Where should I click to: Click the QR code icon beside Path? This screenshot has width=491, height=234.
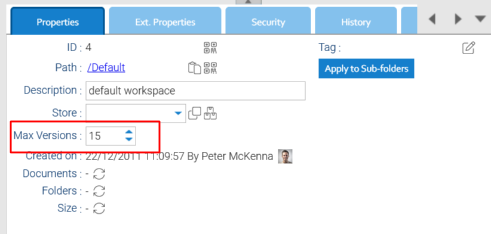pyautogui.click(x=210, y=68)
